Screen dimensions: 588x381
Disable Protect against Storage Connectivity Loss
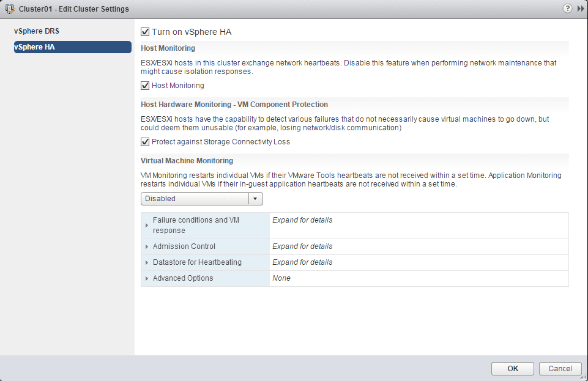(x=145, y=142)
